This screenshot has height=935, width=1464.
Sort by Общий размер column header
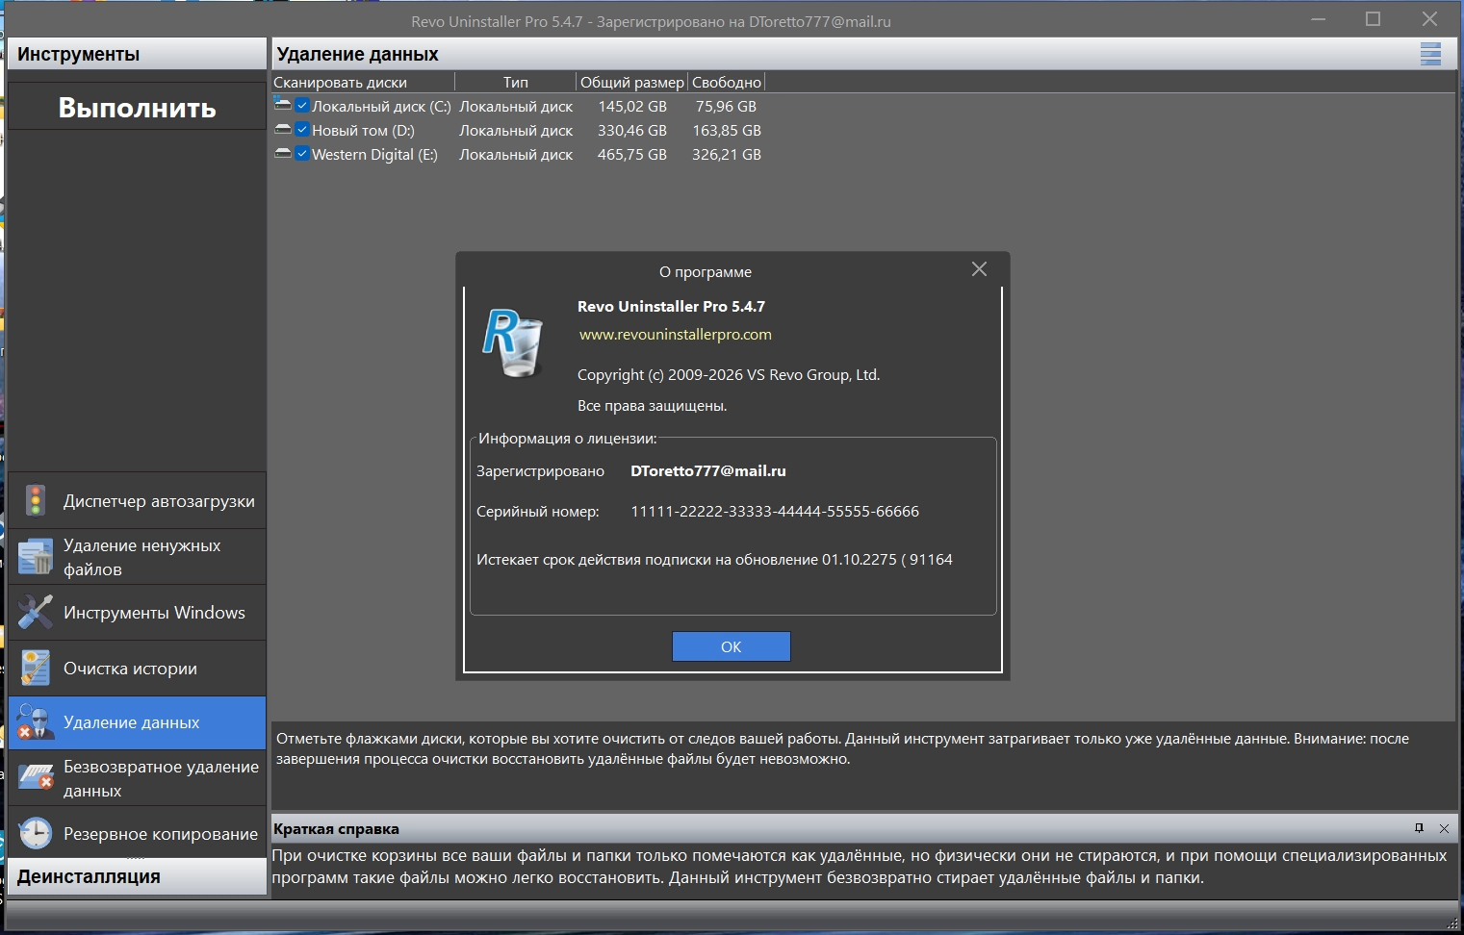(631, 83)
